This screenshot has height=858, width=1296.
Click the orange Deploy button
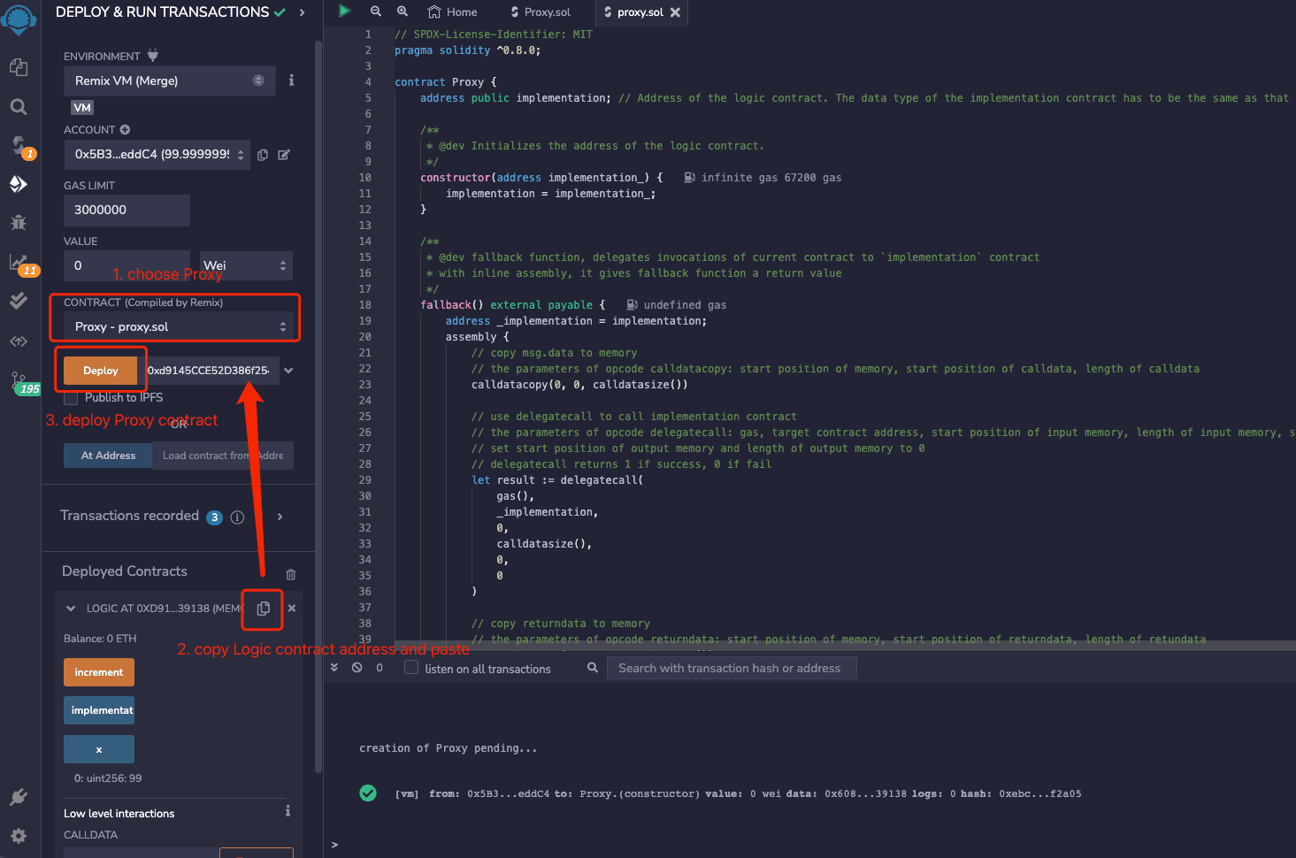click(x=101, y=371)
